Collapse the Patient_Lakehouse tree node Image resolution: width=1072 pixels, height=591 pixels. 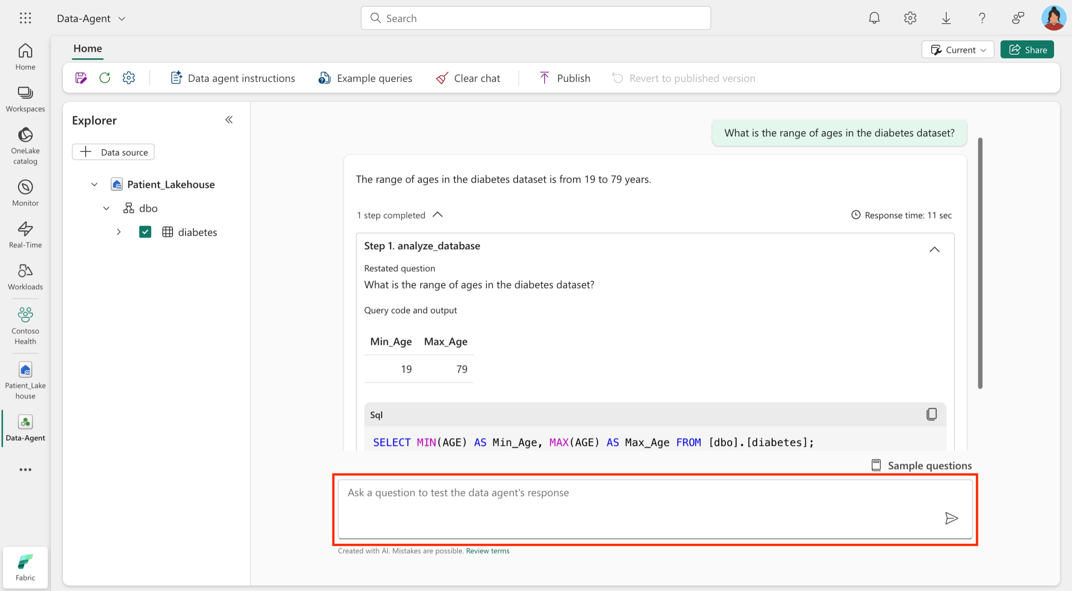pos(94,184)
